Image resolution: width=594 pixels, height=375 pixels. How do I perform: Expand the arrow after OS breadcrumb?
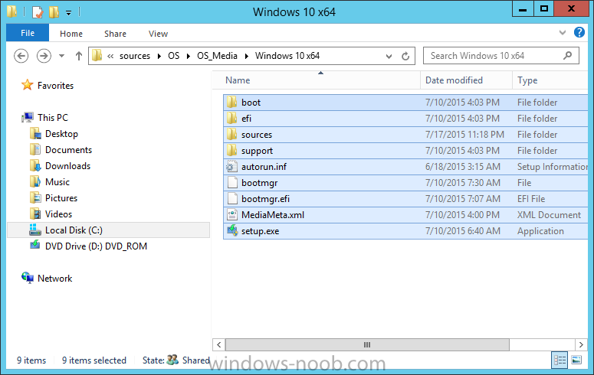(x=189, y=56)
